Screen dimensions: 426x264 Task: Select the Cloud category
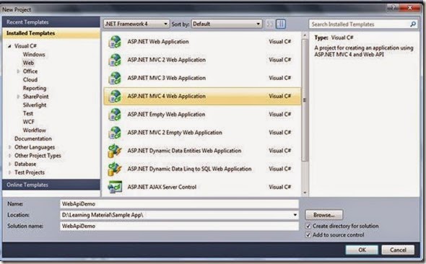[30, 80]
